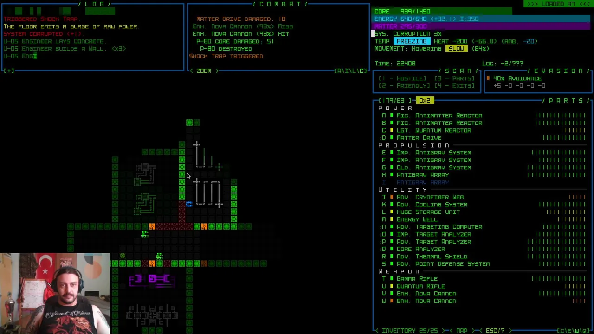The image size is (594, 334).
Task: Click the green tile pair at the map top
Action: point(193,122)
